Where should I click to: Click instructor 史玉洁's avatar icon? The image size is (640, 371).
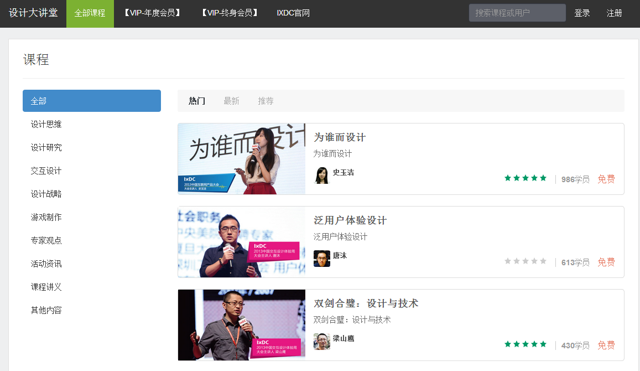click(x=322, y=176)
